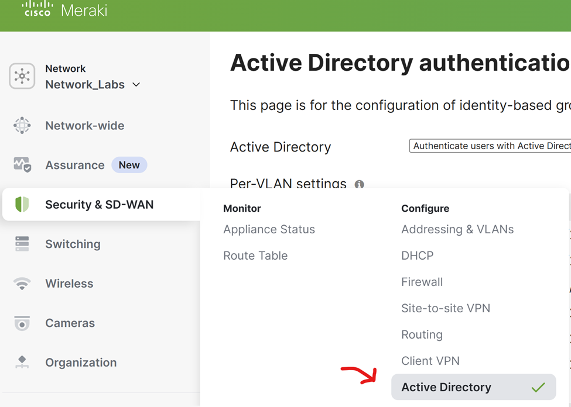
Task: Open the Authenticate users with Active Directory dropdown
Action: click(490, 146)
